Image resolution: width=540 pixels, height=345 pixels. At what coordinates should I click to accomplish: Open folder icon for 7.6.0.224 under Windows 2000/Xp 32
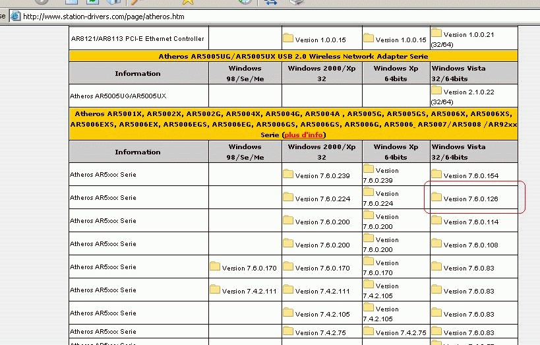click(288, 197)
